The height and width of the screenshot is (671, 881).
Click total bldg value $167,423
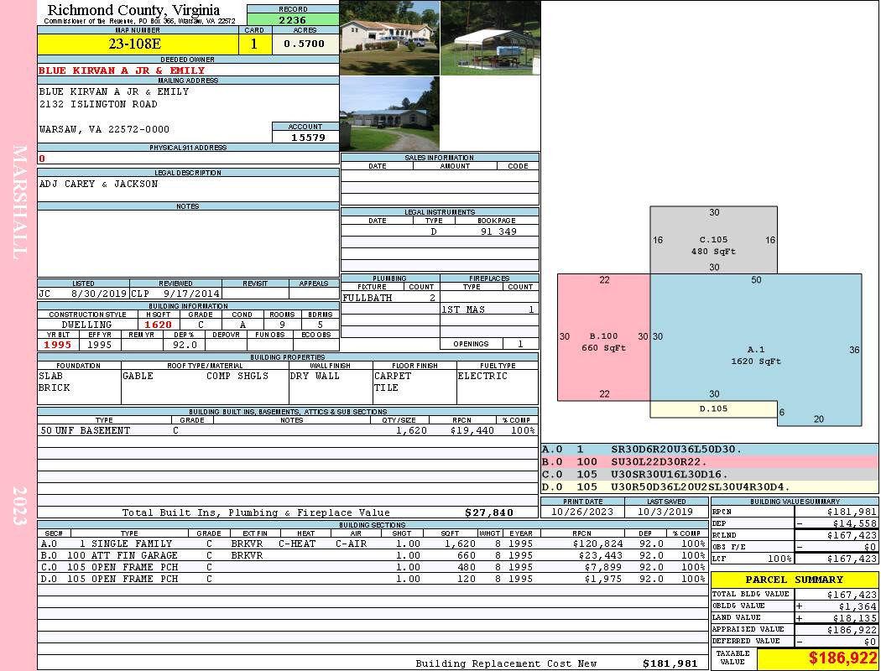[x=852, y=595]
